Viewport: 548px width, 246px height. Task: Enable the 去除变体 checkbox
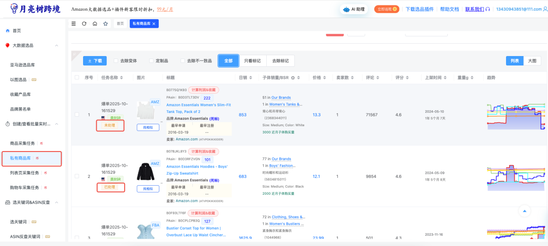pyautogui.click(x=116, y=61)
